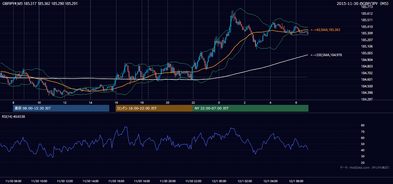Click the RSI 70 level label
The width and height of the screenshot is (393, 184).
pos(363,132)
